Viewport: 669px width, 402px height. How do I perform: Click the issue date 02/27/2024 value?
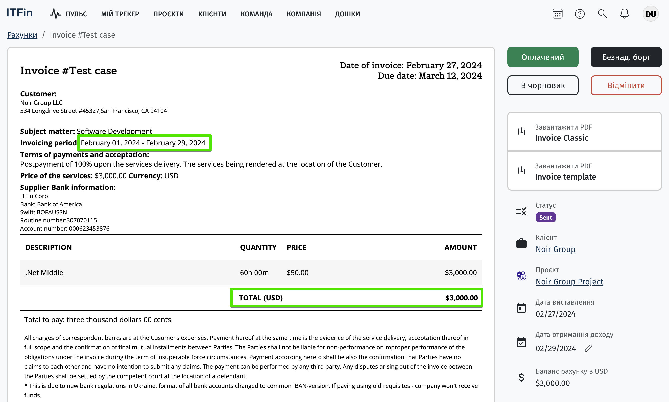click(555, 314)
